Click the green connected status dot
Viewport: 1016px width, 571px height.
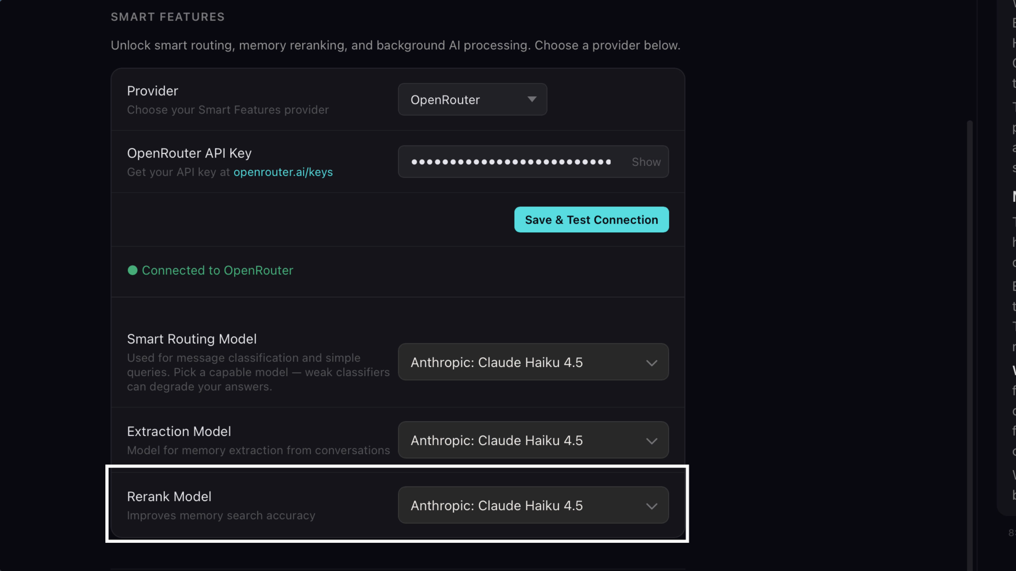(133, 271)
